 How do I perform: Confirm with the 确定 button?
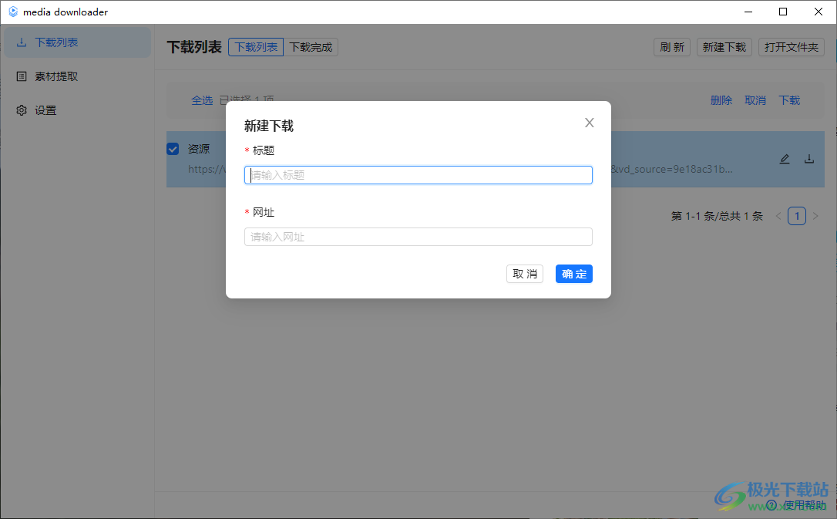click(x=574, y=274)
